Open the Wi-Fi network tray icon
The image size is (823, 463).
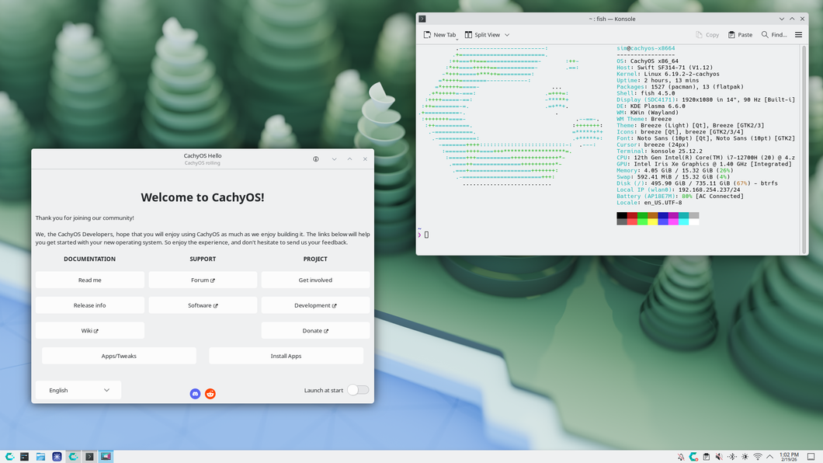pyautogui.click(x=757, y=457)
